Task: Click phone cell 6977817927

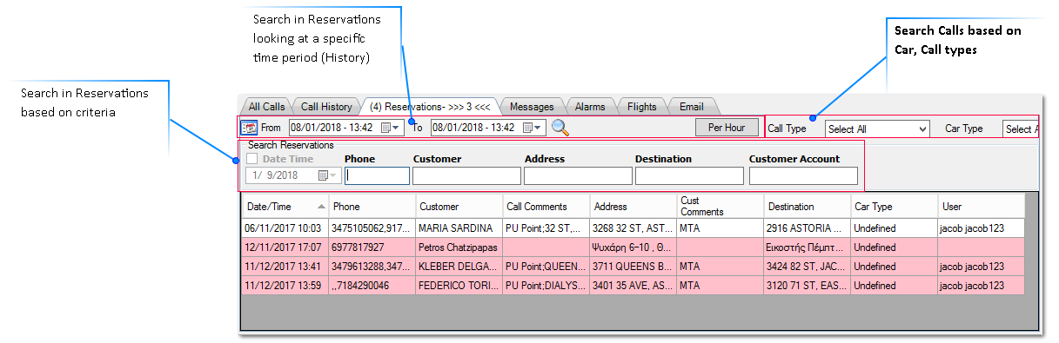Action: (372, 247)
